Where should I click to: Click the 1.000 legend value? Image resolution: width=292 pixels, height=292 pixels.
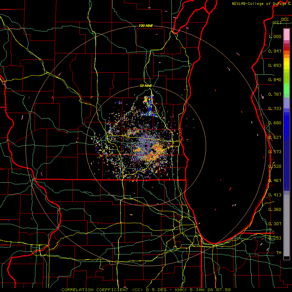pyautogui.click(x=275, y=36)
